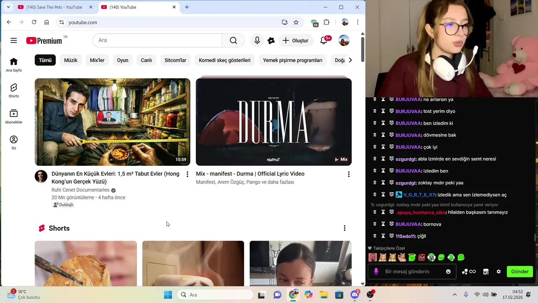The image size is (538, 303).
Task: Select Yemek pişirme programları chip
Action: tap(293, 60)
